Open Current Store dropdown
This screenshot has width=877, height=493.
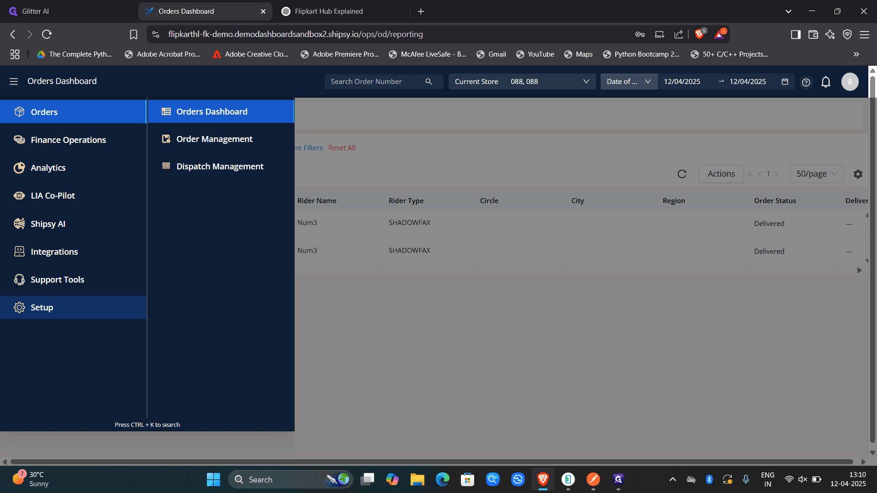tap(522, 81)
